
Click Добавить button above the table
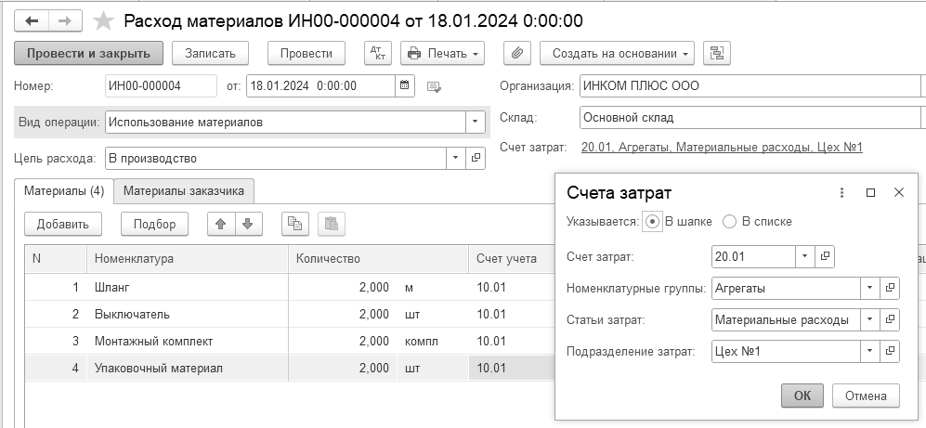pos(62,225)
